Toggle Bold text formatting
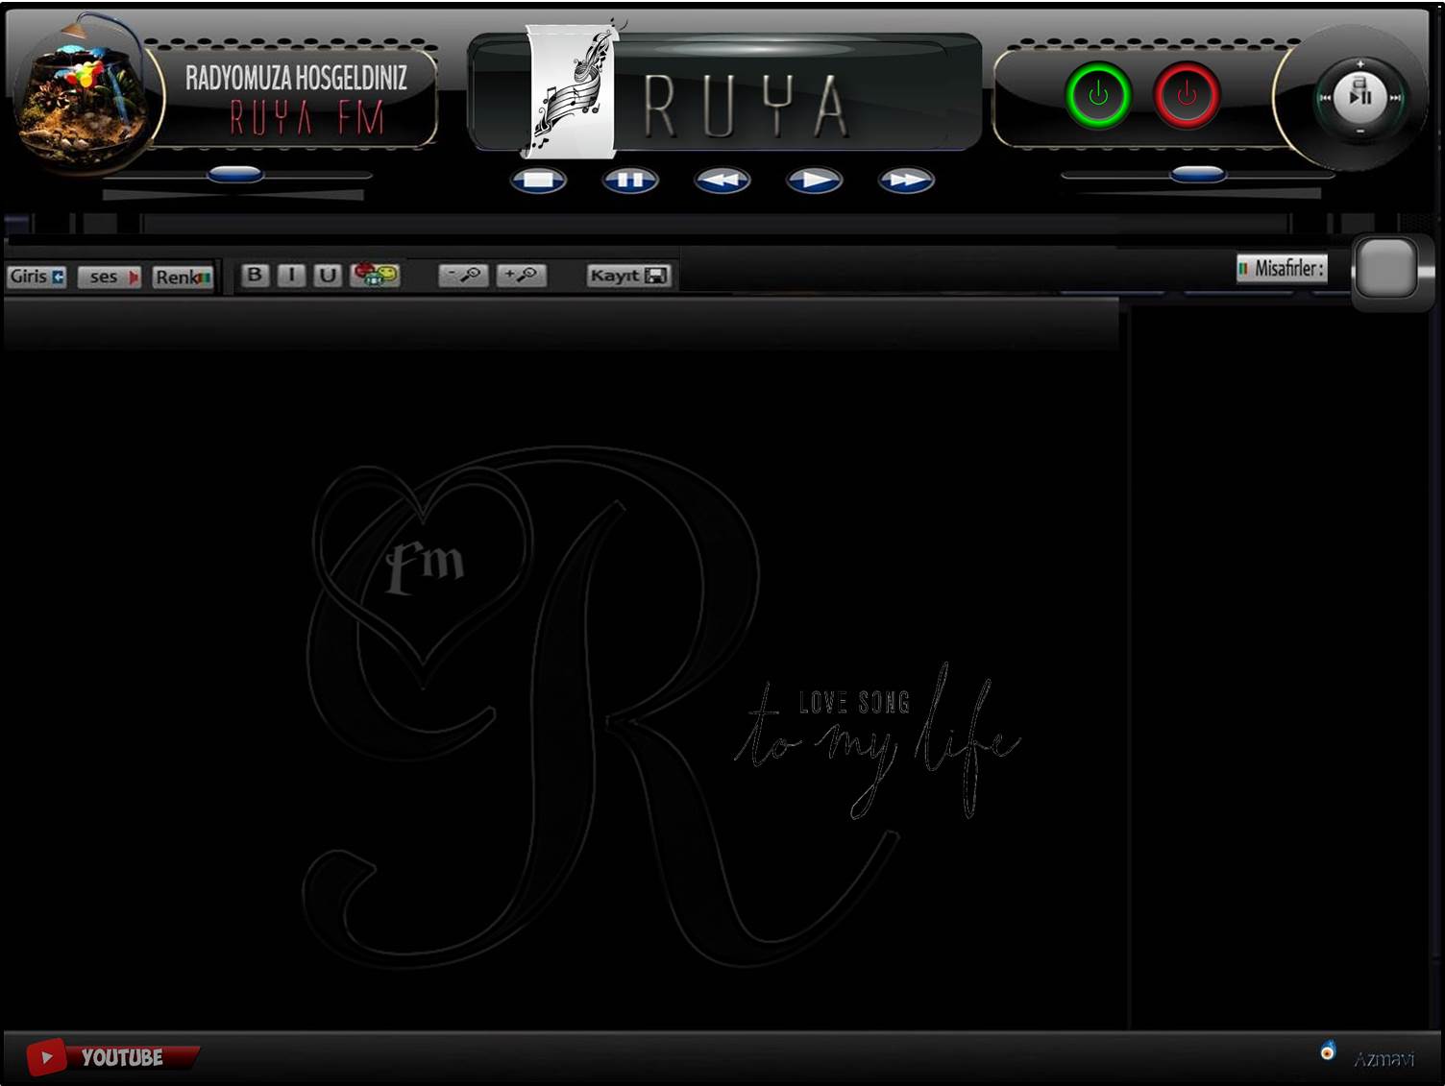The height and width of the screenshot is (1086, 1445). pos(255,275)
